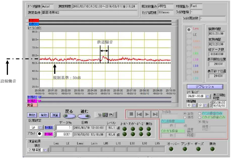
Task: Click the カーソル2 slider handle
Action: click(40, 101)
